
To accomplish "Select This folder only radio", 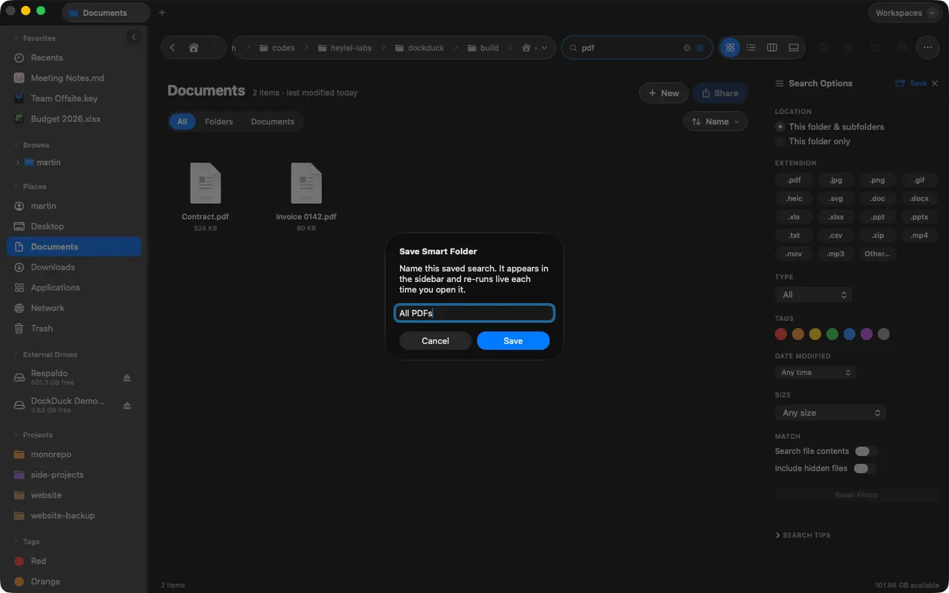I will point(780,141).
